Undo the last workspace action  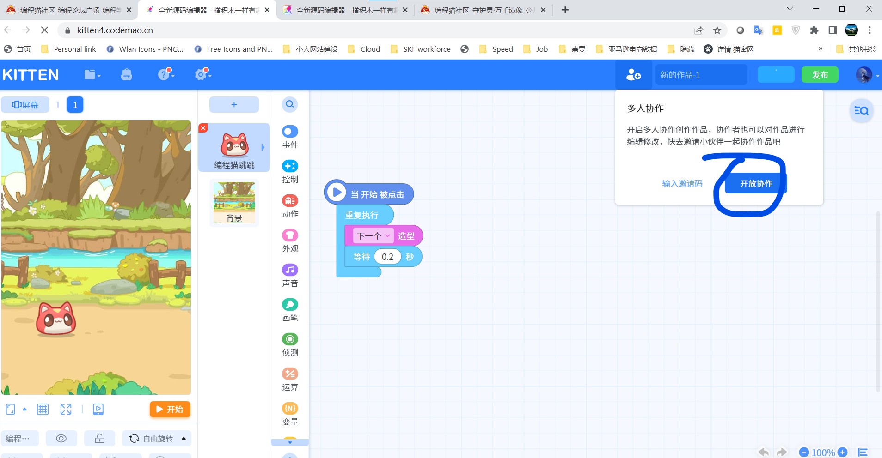763,452
